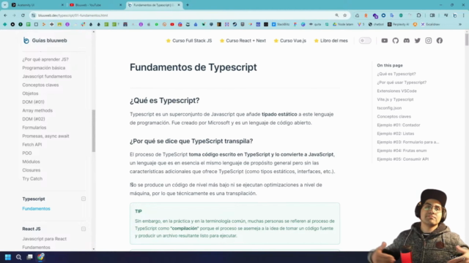469x263 pixels.
Task: Open the Twitter icon in header
Action: tap(418, 41)
